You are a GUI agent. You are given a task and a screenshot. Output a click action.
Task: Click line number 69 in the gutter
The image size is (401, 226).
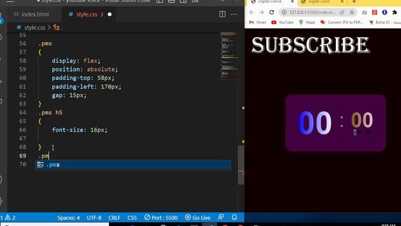(x=23, y=156)
